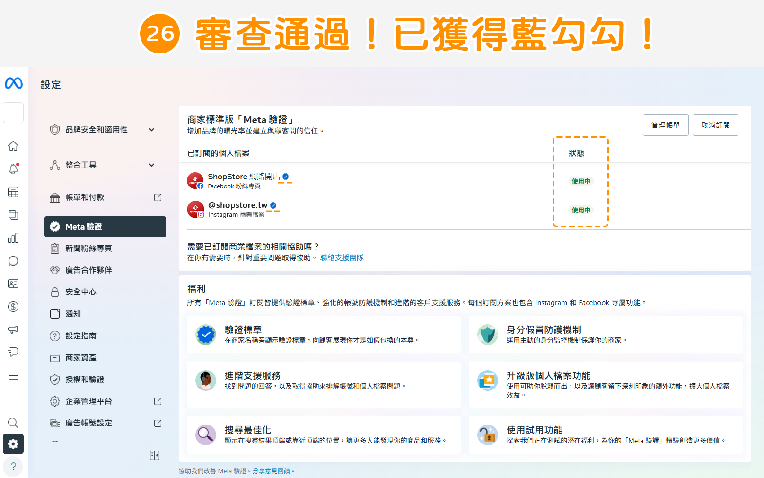Image resolution: width=764 pixels, height=478 pixels.
Task: Open the inbox chat bubble icon
Action: (x=13, y=261)
